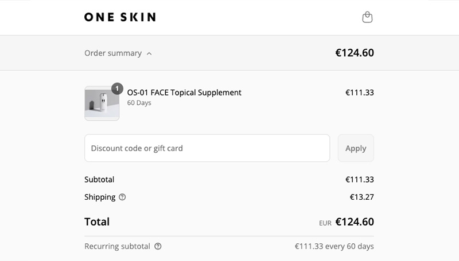Click the Shipping help question mark icon
This screenshot has height=261, width=459.
(x=122, y=197)
